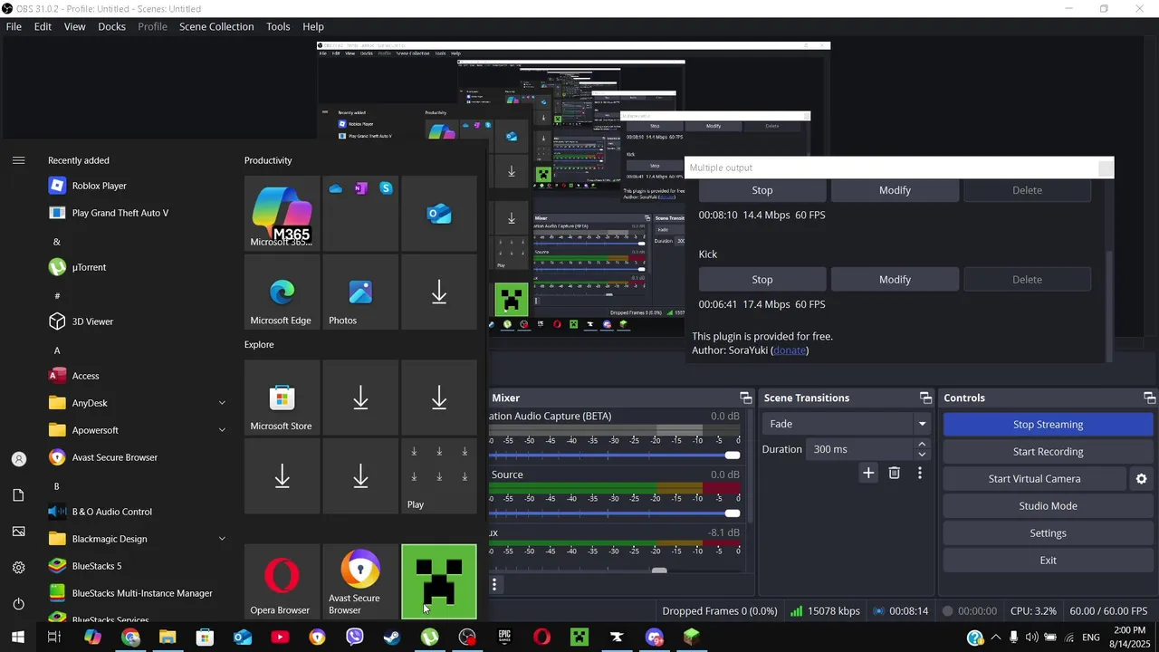Click the Start menu power icon
1159x652 pixels.
(x=18, y=604)
